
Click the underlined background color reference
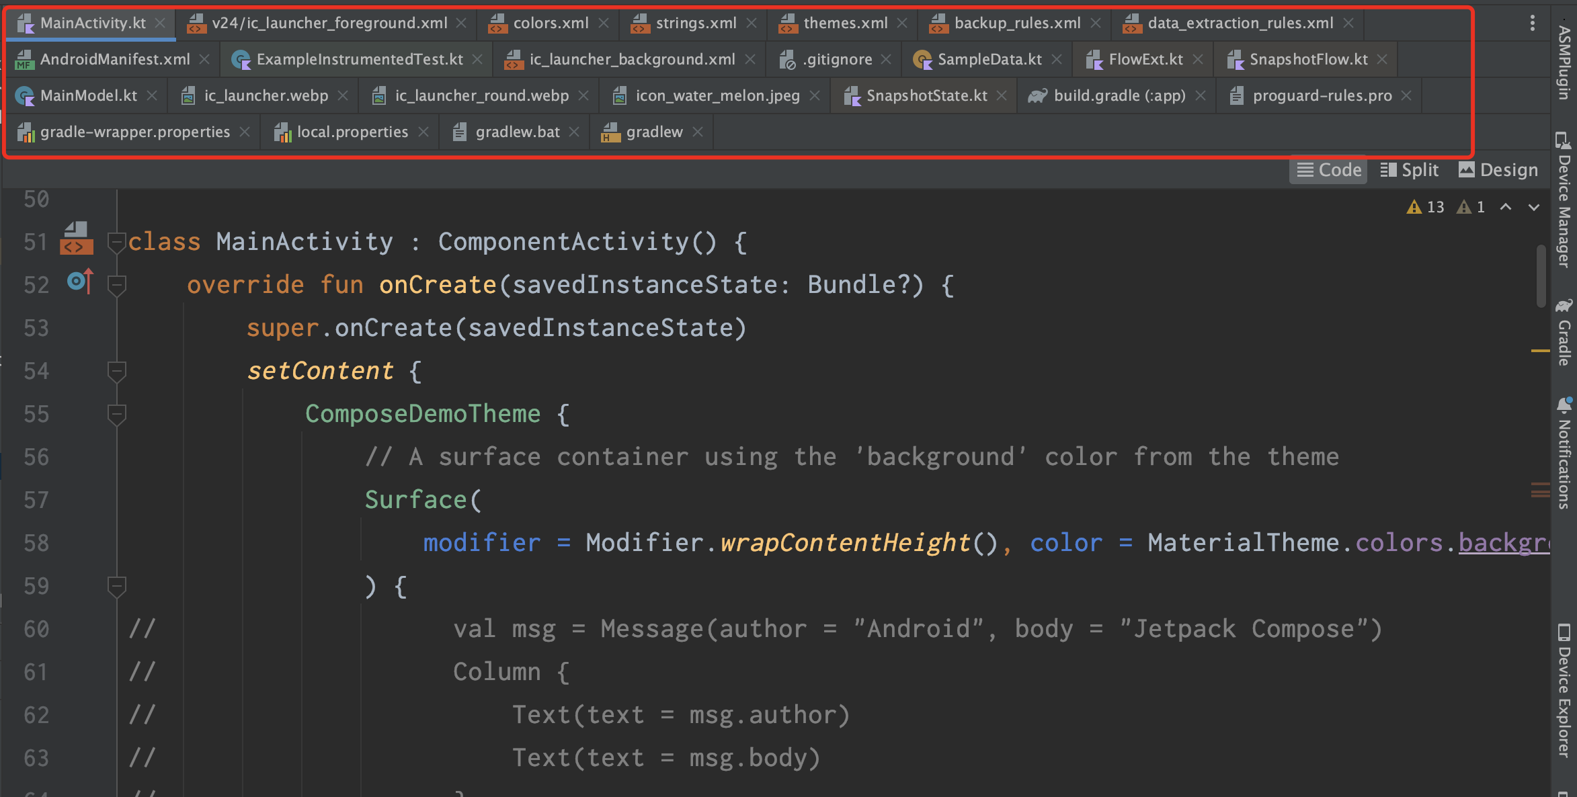1504,543
